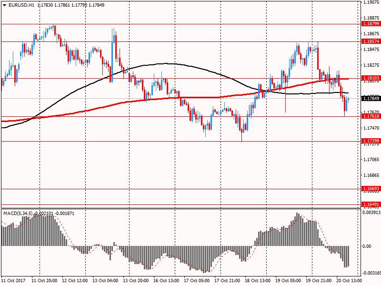Click the current price label 1.17849
The width and height of the screenshot is (381, 286).
[371, 99]
